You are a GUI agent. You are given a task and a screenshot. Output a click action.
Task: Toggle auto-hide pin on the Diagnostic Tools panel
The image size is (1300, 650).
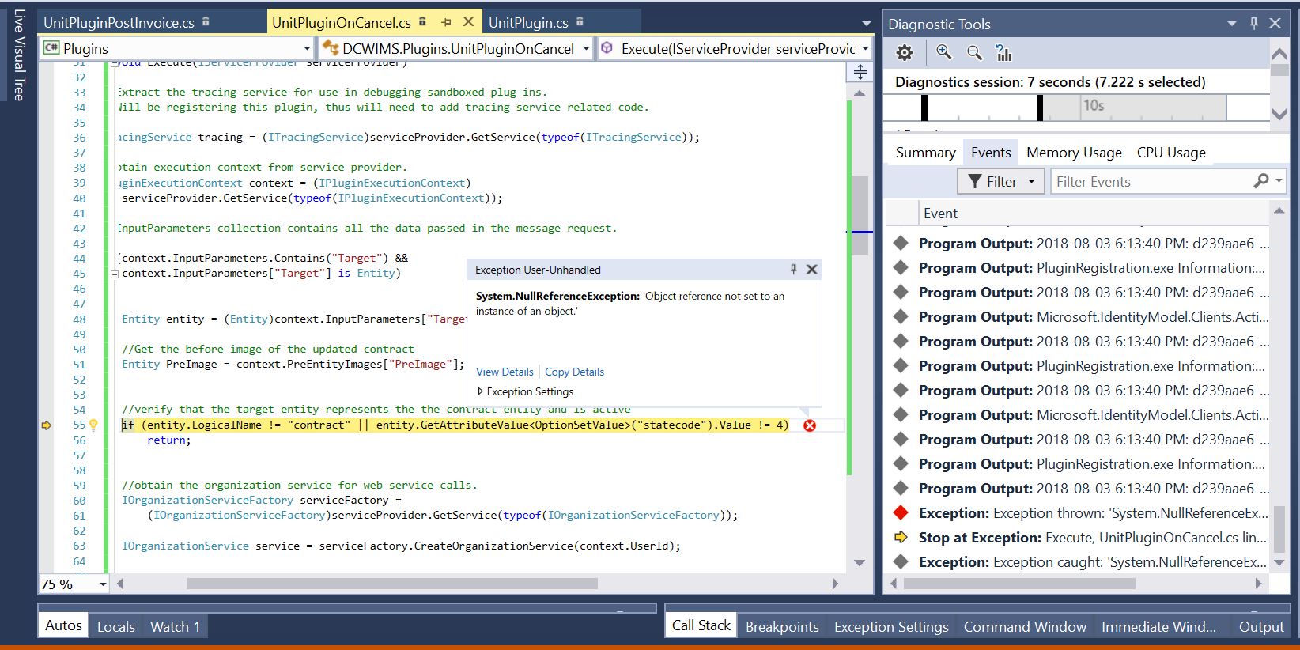point(1253,24)
